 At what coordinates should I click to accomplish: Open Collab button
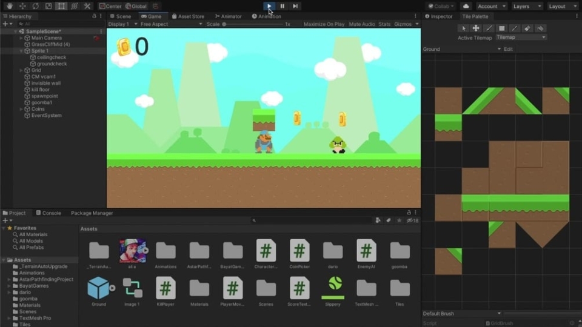tap(441, 6)
